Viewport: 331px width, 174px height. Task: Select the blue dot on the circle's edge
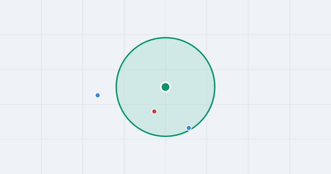pos(189,128)
